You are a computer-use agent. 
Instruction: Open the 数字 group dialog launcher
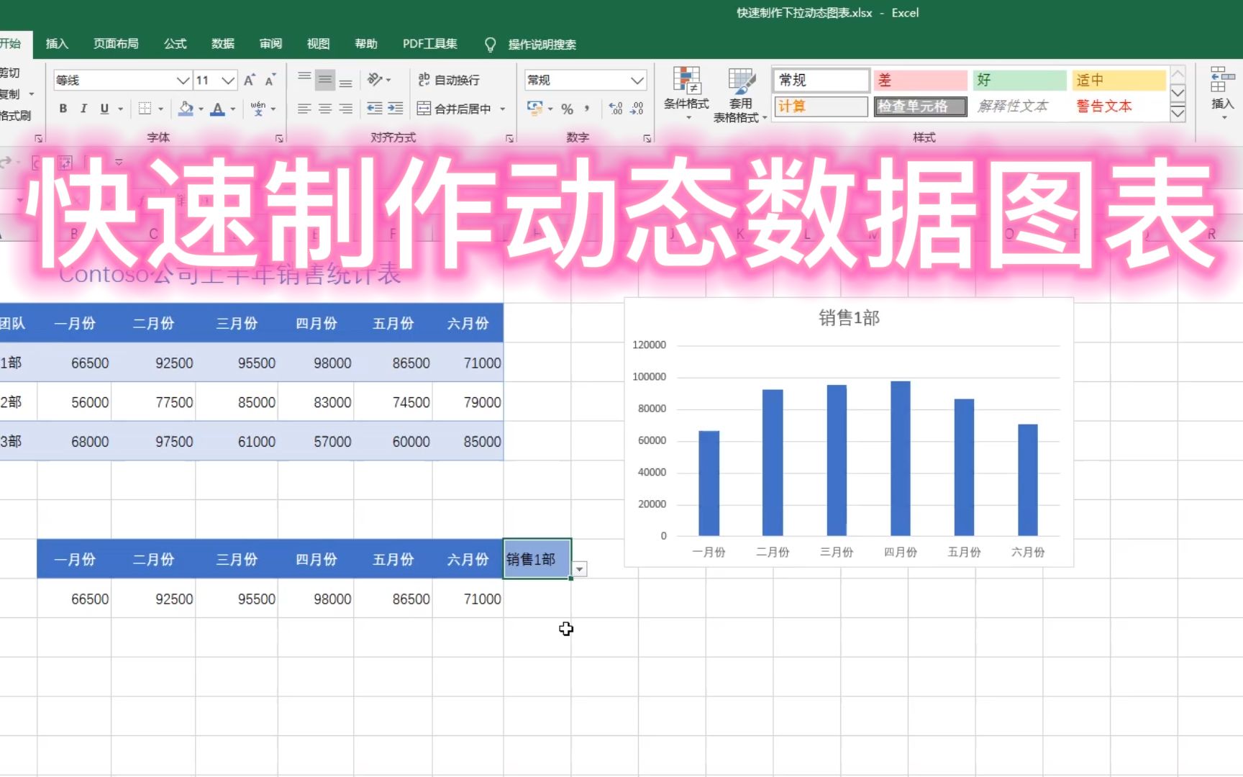647,138
